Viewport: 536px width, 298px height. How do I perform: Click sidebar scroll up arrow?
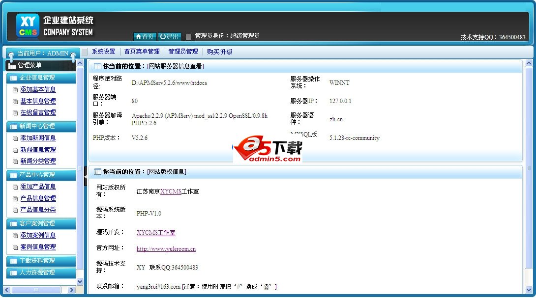80,63
